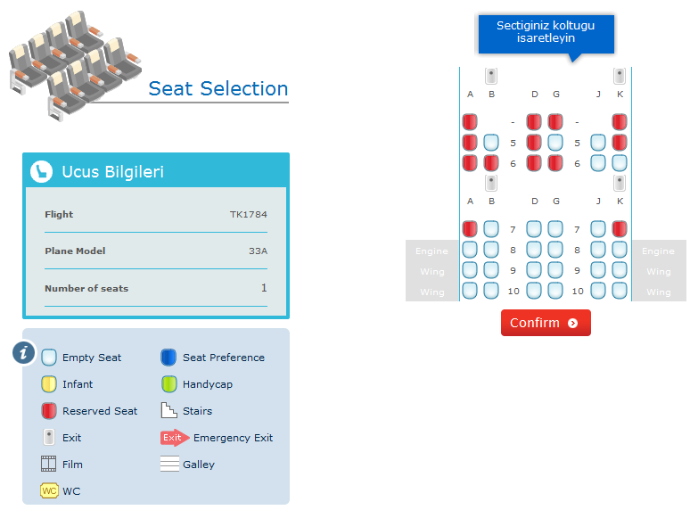
Task: Select seat 7D in the middle block
Action: [534, 229]
